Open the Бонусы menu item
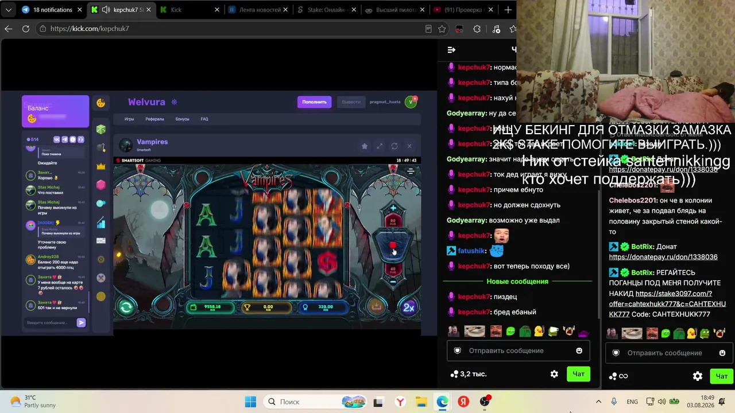Image resolution: width=735 pixels, height=413 pixels. pos(182,119)
